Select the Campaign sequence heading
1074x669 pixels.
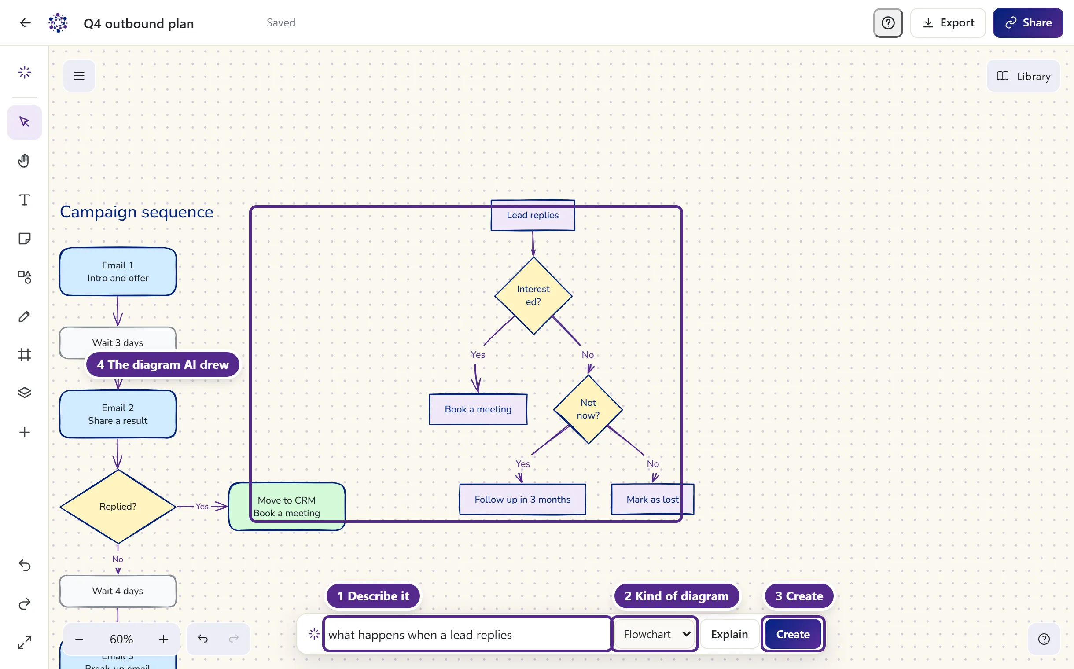click(136, 212)
